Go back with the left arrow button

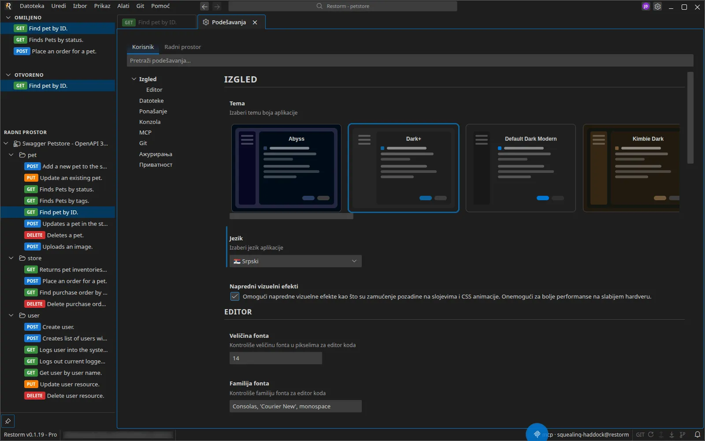(x=204, y=7)
